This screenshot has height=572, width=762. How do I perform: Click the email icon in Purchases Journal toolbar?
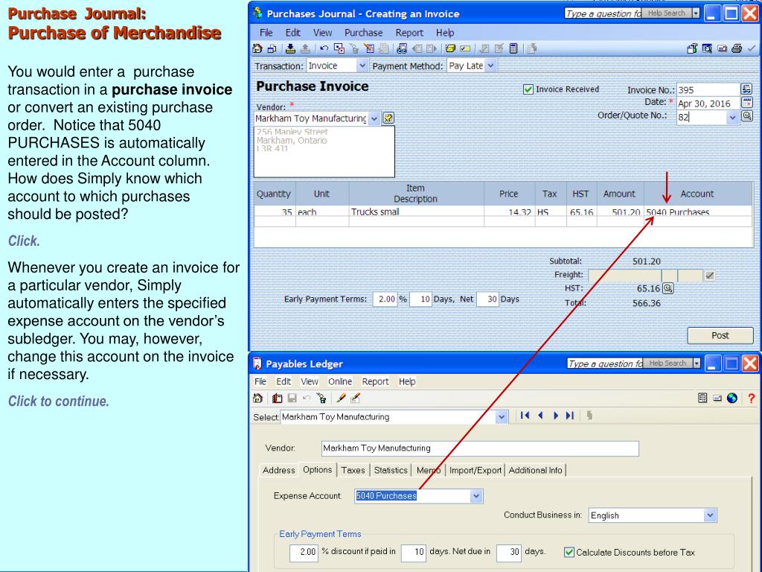coord(722,48)
